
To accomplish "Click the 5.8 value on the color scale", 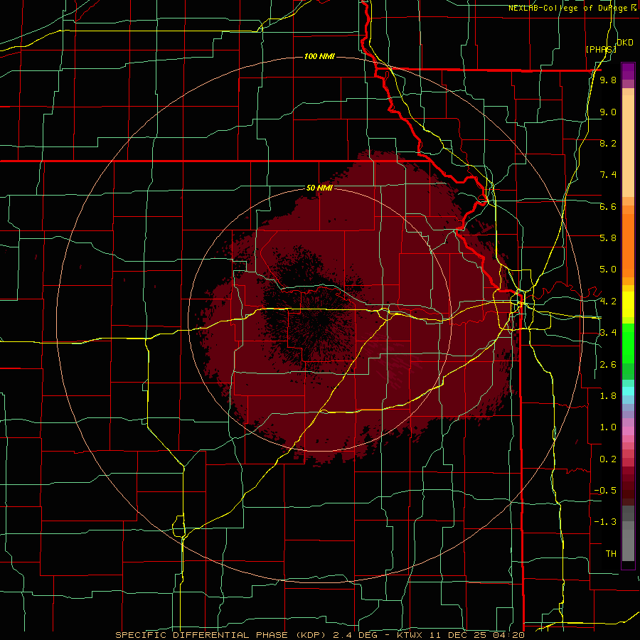I will (x=608, y=238).
